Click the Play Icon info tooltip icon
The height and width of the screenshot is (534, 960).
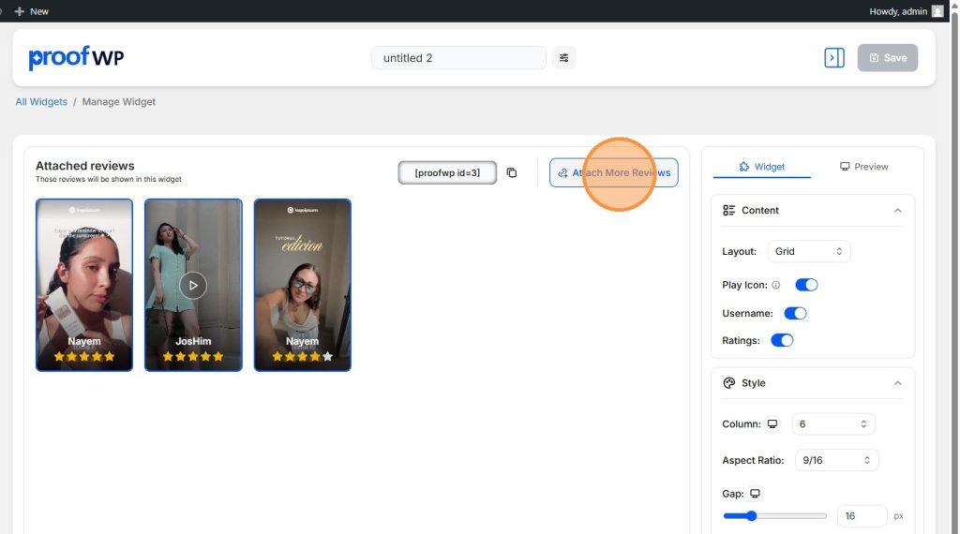[x=775, y=285]
